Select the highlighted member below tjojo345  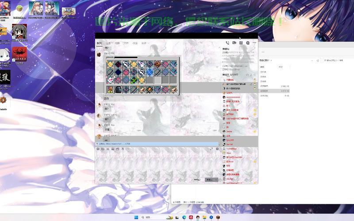coord(229,145)
